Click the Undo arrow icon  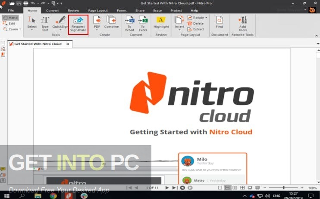33,3
